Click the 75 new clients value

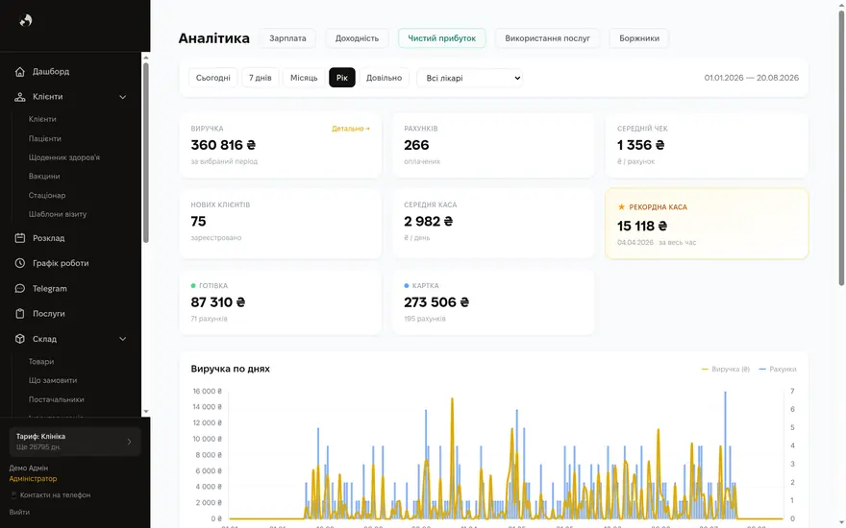(x=199, y=222)
